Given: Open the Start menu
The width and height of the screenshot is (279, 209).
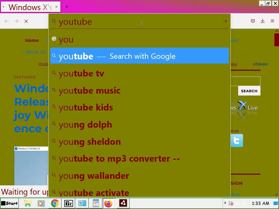Looking at the screenshot, I should [10, 203].
